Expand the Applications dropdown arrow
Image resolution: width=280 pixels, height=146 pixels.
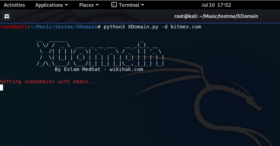coord(66,5)
